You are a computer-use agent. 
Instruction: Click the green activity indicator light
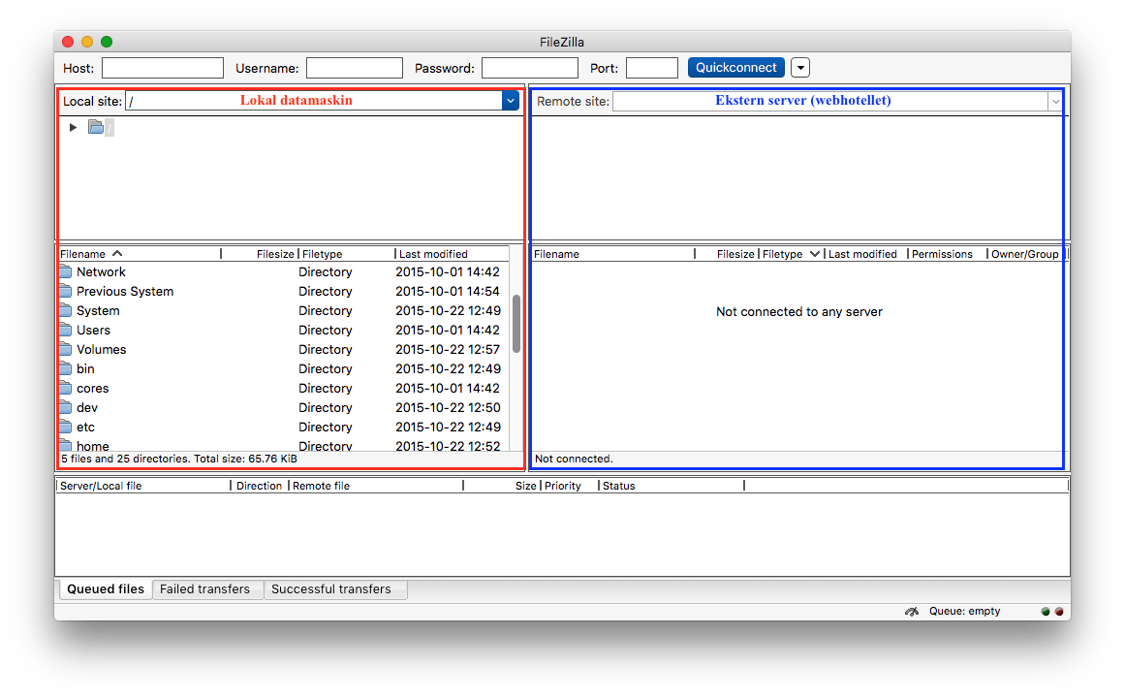click(1046, 612)
